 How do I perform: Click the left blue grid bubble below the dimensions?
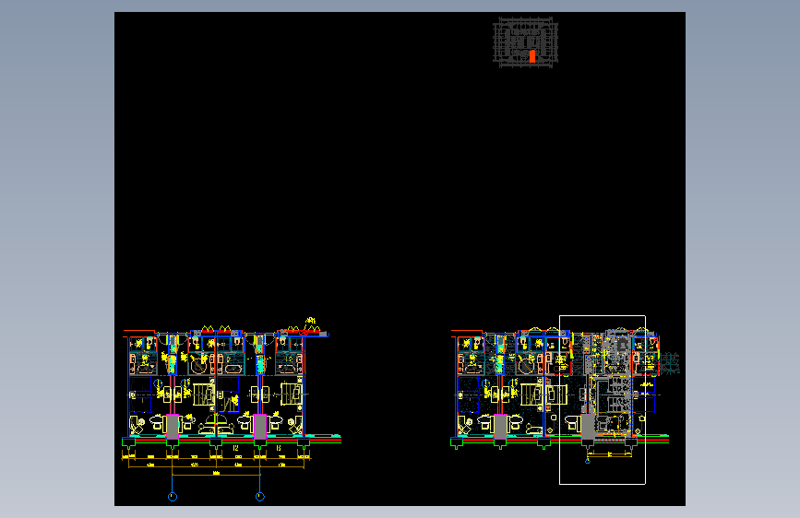[173, 497]
